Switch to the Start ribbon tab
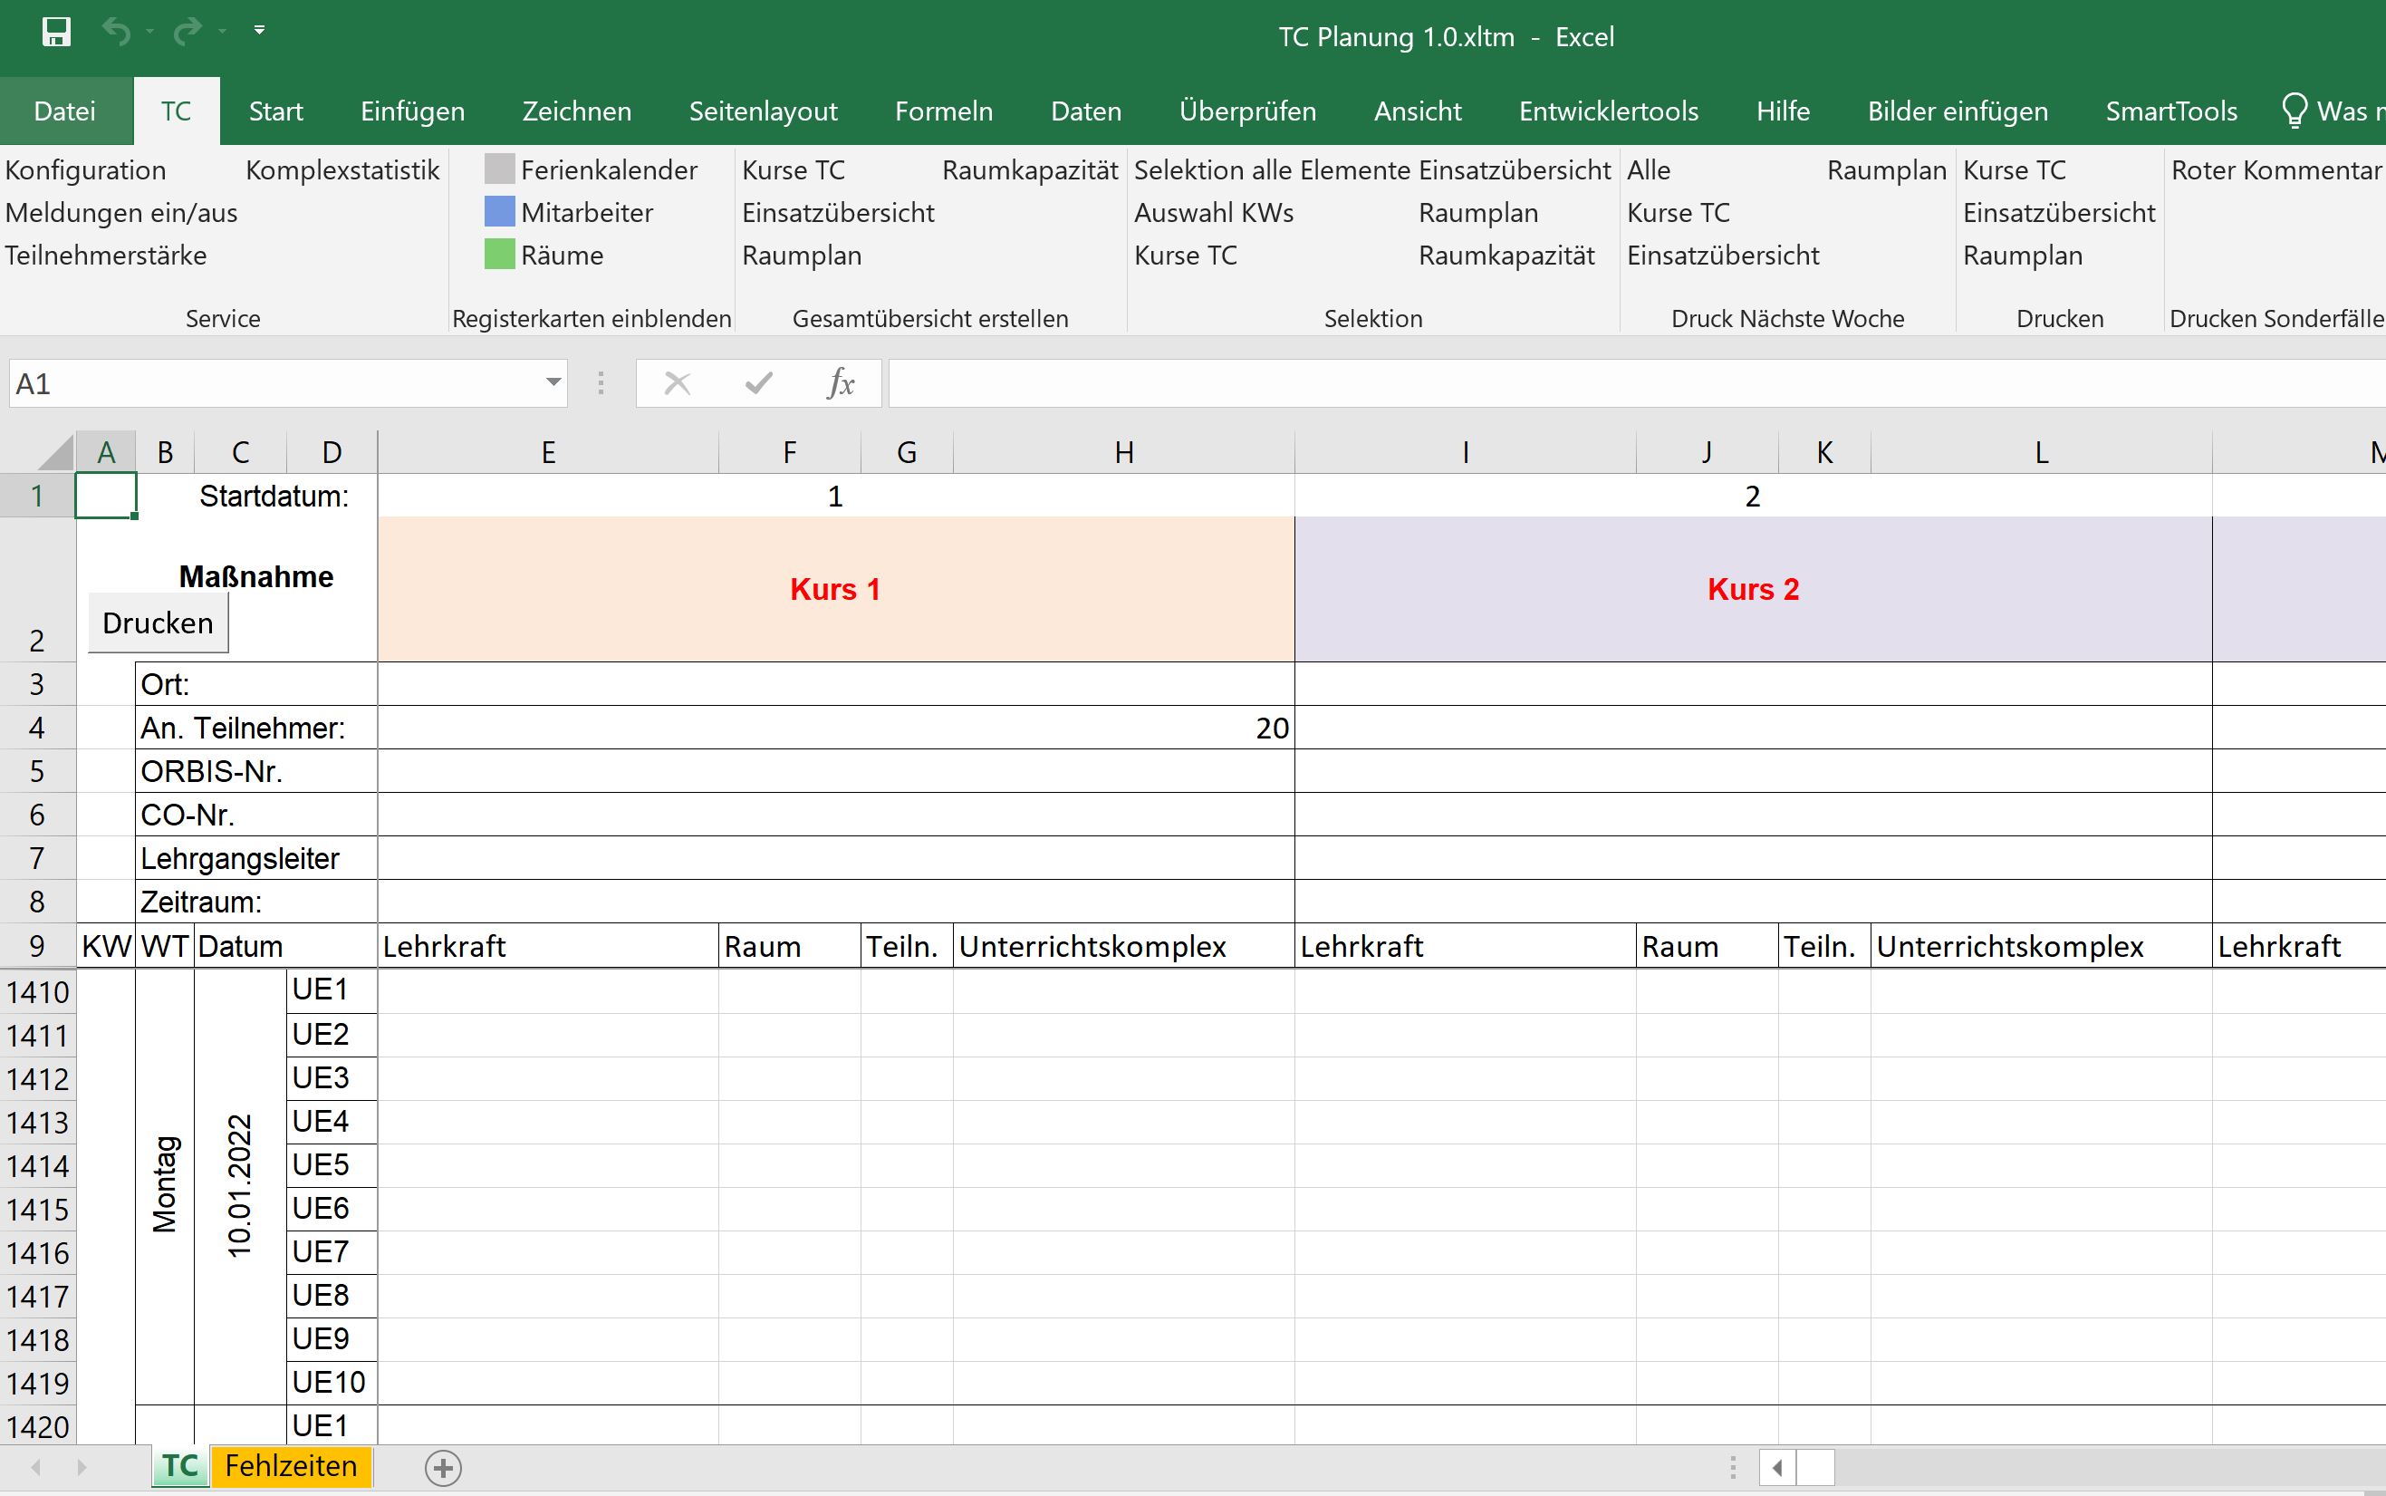The height and width of the screenshot is (1496, 2386). click(x=276, y=111)
